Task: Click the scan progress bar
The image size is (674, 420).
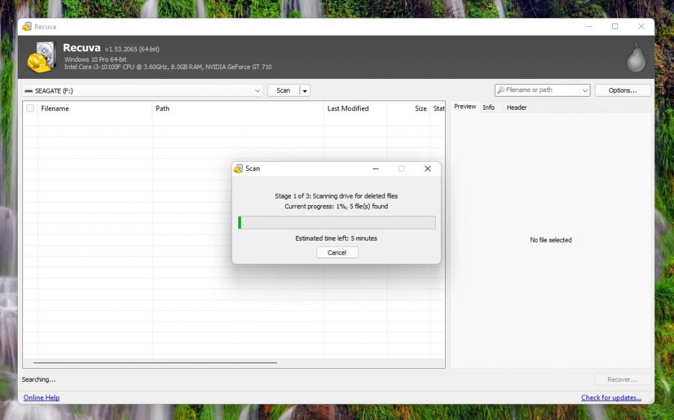Action: pos(337,222)
